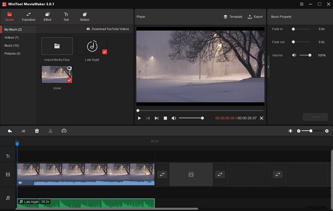333x211 pixels.
Task: Open the speed control icon
Action: (64, 131)
